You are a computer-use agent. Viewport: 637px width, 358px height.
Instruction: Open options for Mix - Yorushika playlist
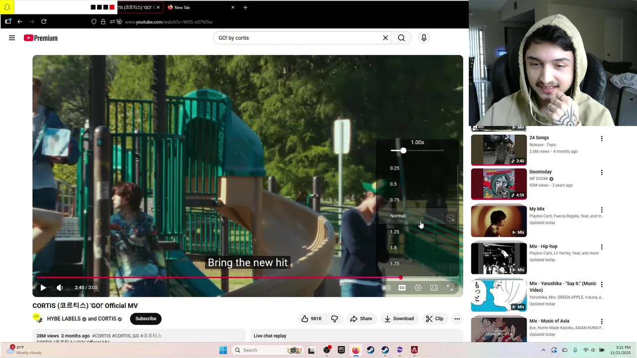602,284
